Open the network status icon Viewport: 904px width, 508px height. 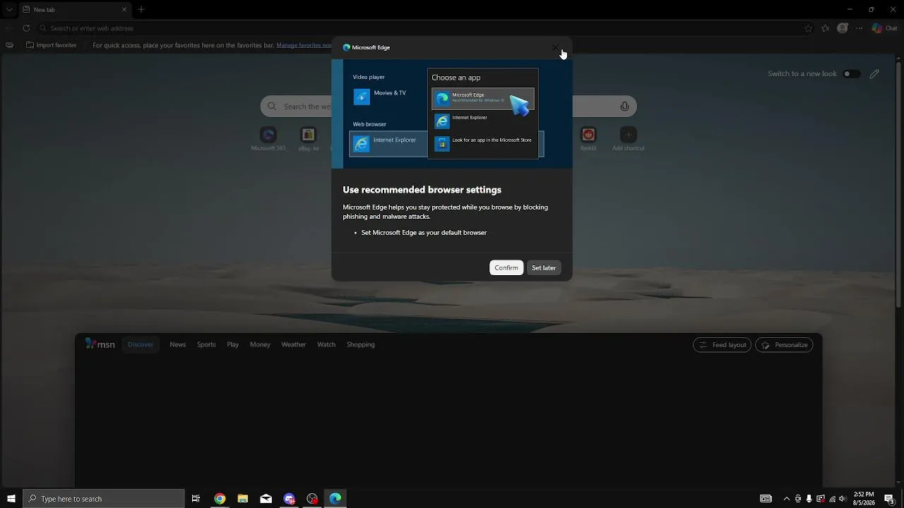832,499
